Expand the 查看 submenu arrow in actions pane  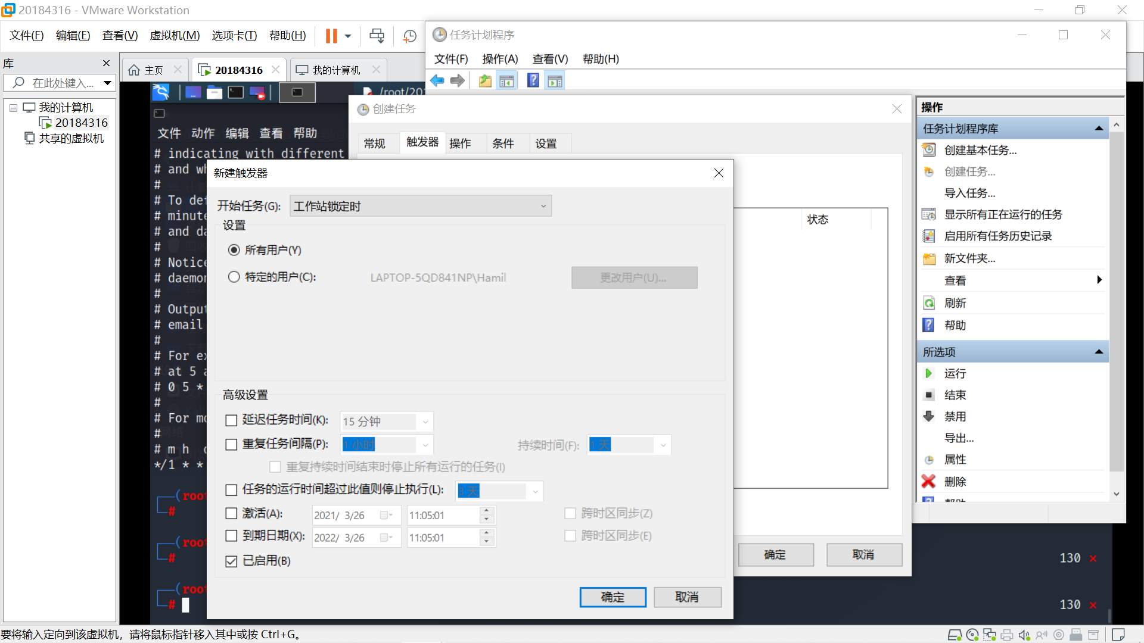pyautogui.click(x=1099, y=280)
